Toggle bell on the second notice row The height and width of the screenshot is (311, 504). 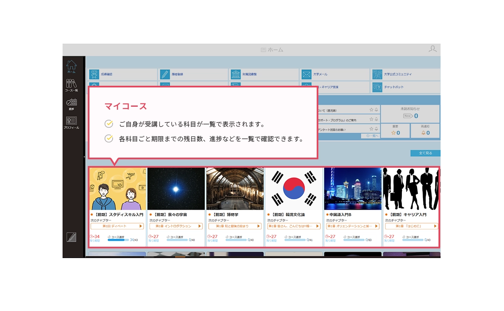tap(376, 120)
